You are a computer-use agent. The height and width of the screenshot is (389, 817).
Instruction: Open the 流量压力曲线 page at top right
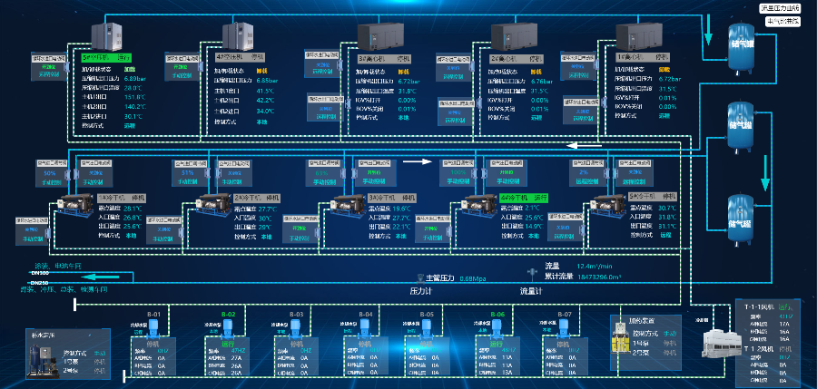click(x=780, y=8)
